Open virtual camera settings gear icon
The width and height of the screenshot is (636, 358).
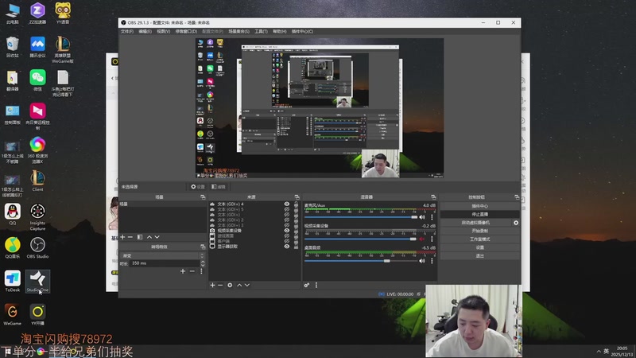click(516, 223)
